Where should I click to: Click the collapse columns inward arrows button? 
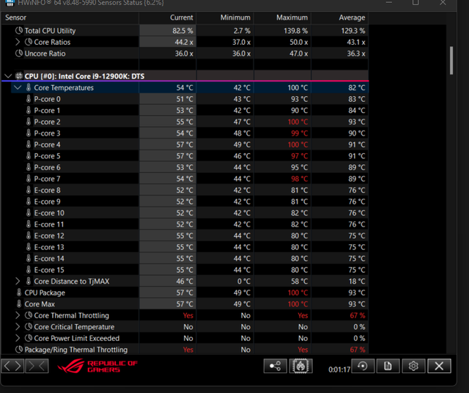37,366
